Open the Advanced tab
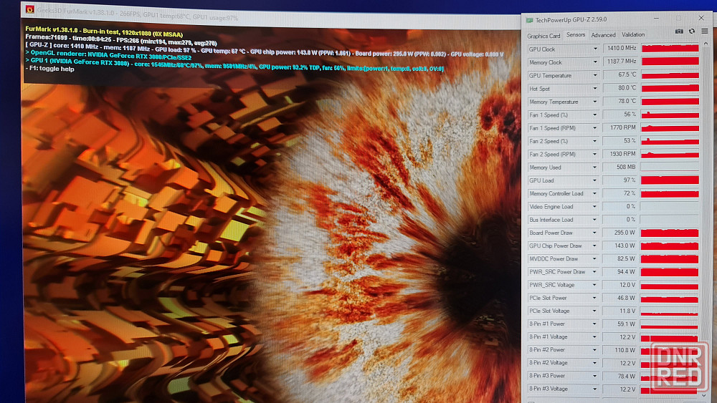This screenshot has height=403, width=717. click(x=603, y=35)
